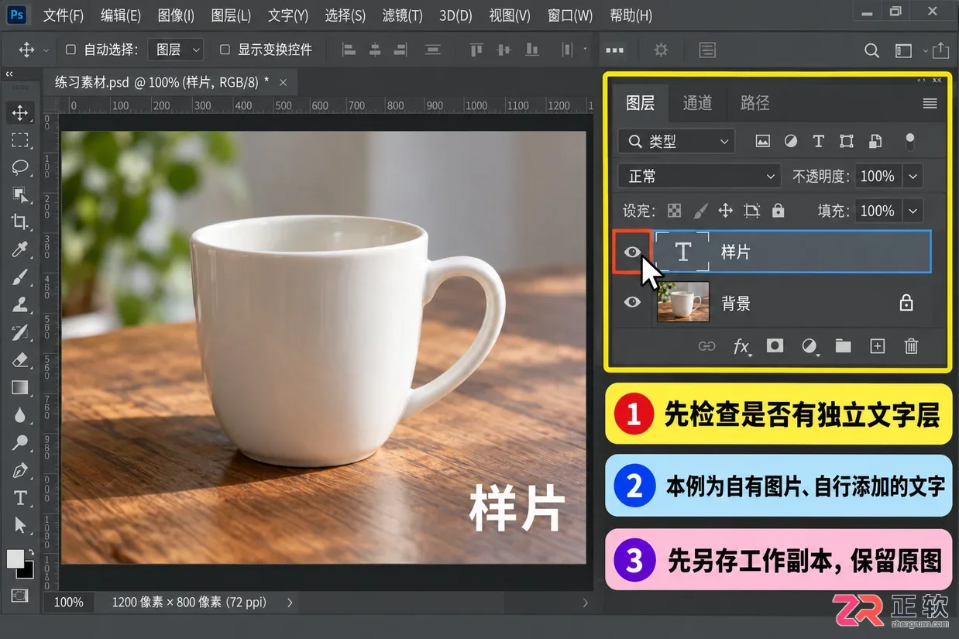This screenshot has width=959, height=639.
Task: Enable the 显示变换控件 checkbox
Action: 225,50
